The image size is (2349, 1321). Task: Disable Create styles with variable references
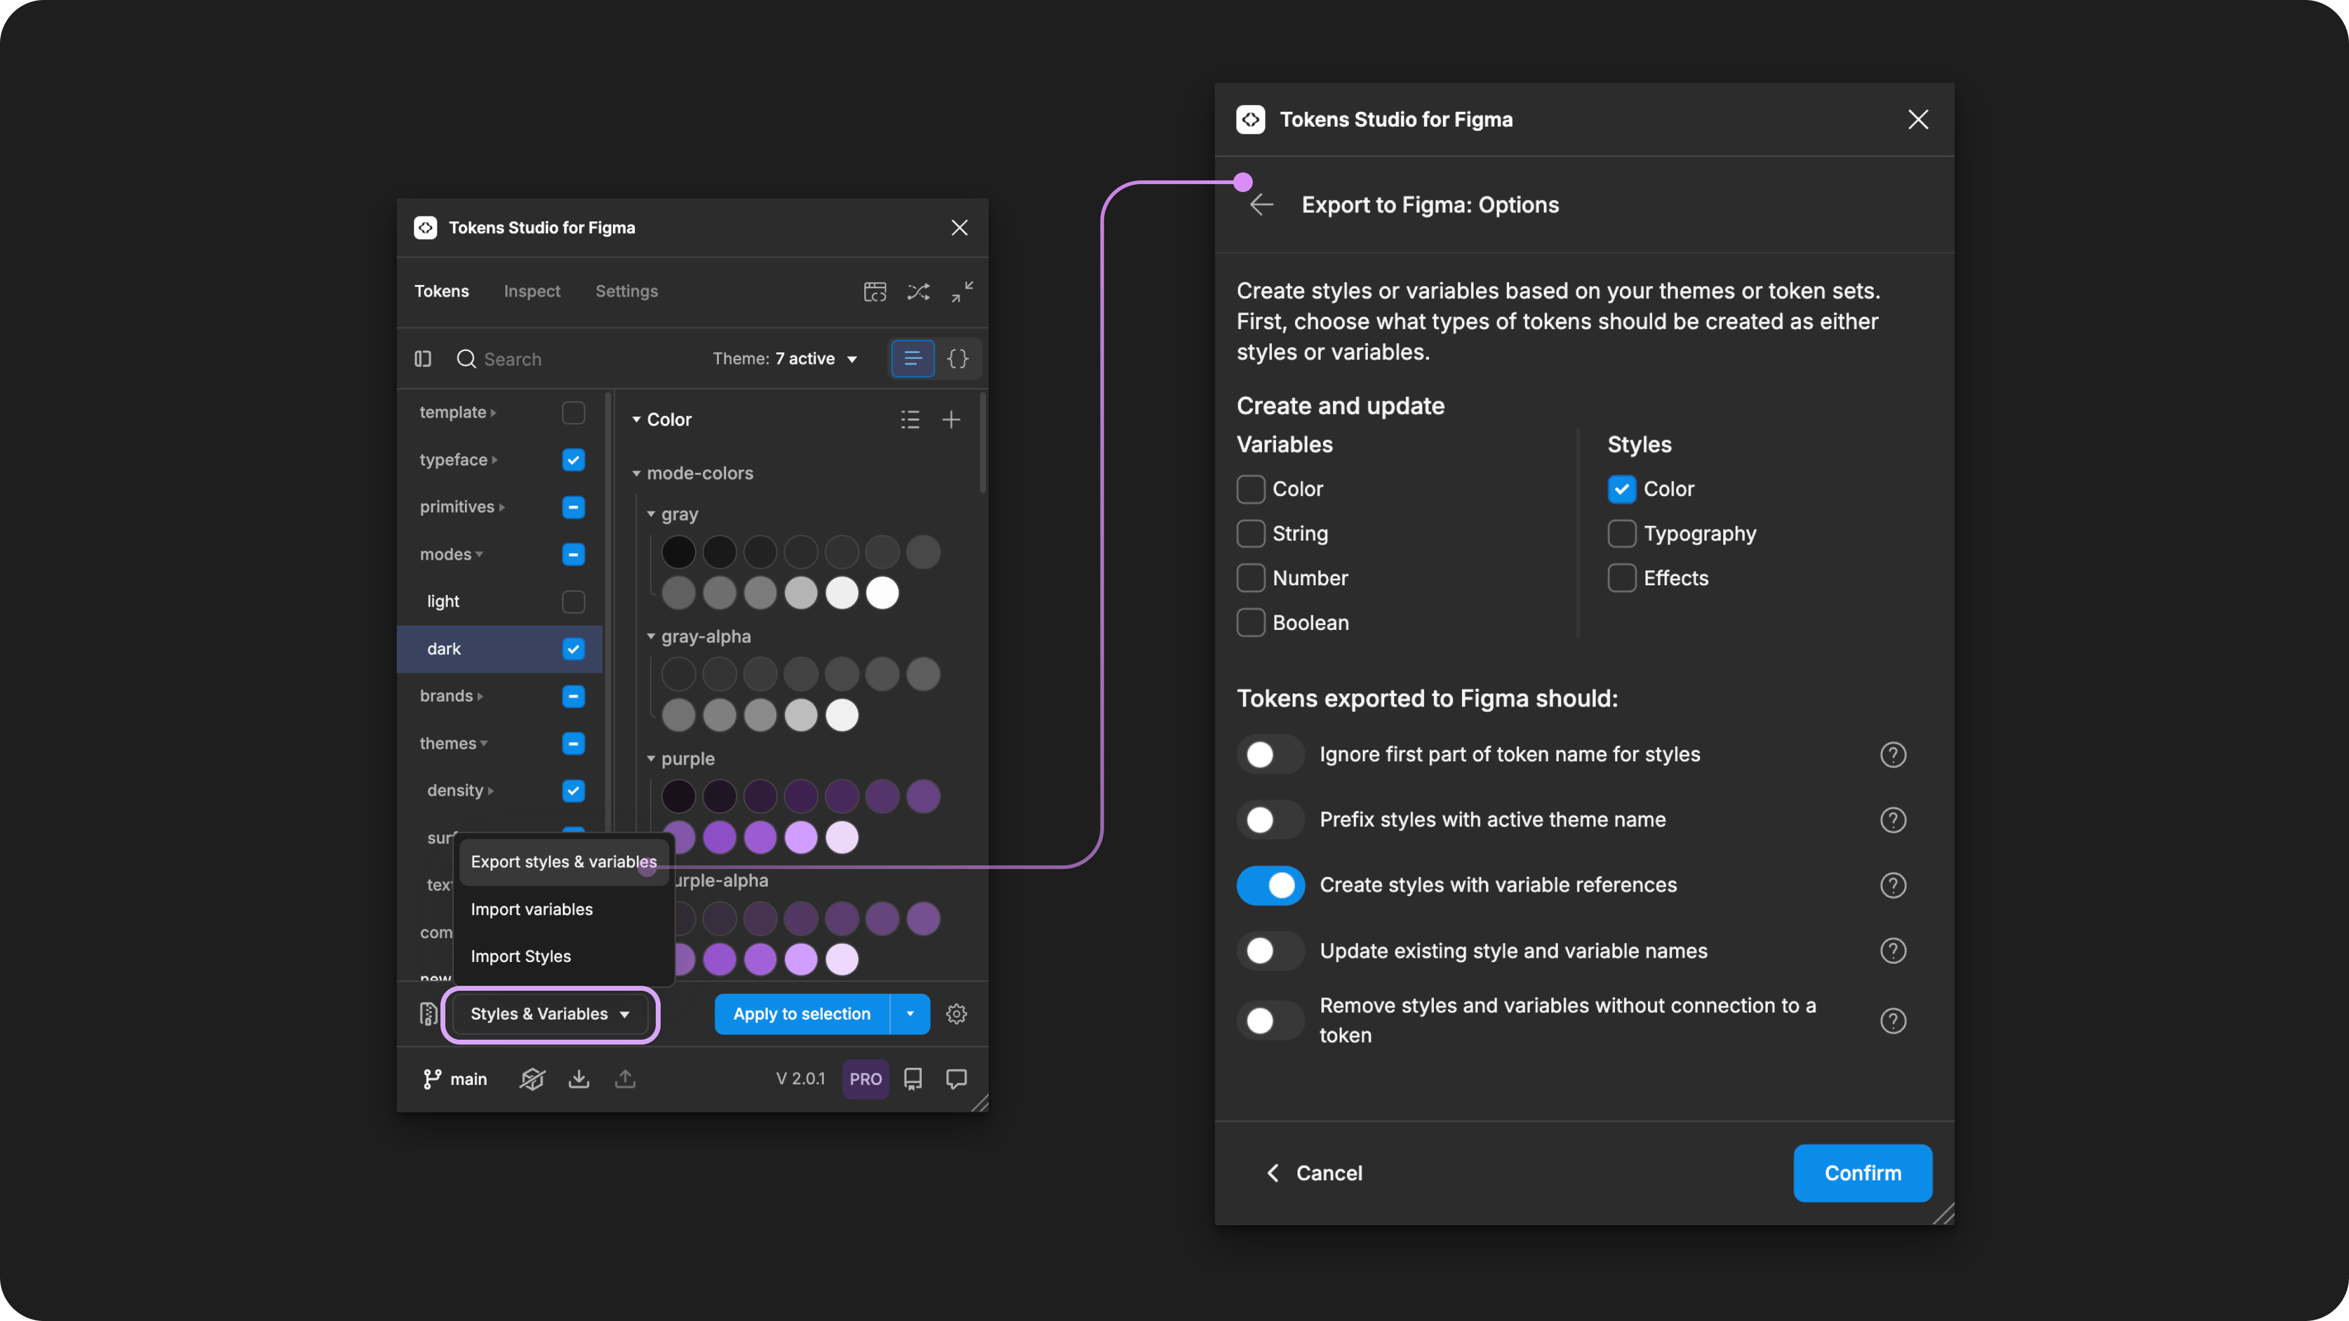click(x=1271, y=885)
